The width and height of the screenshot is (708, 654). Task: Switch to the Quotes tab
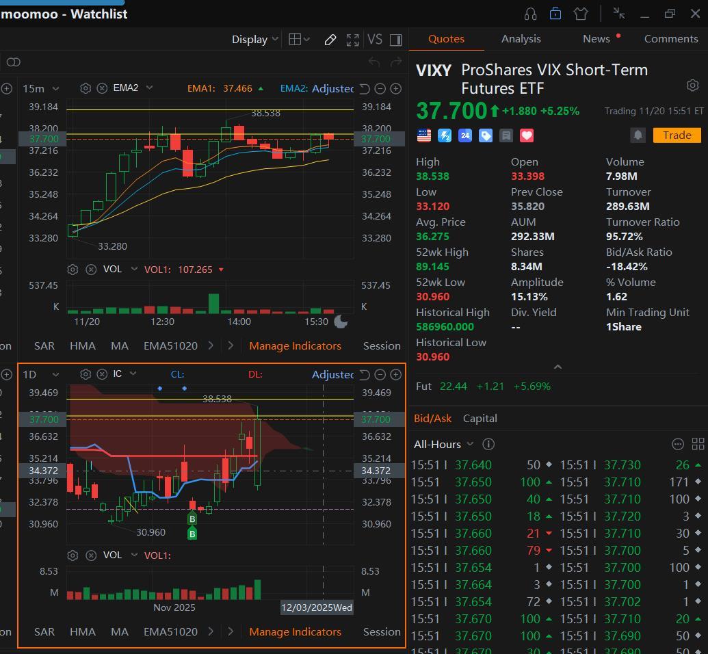(x=446, y=39)
